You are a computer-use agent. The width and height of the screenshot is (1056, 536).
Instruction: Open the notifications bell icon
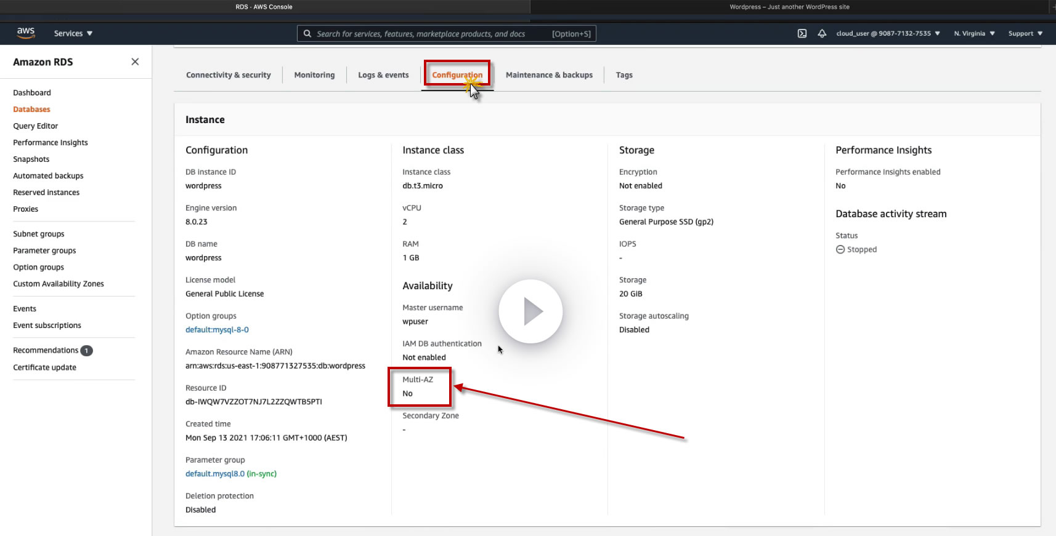(822, 33)
